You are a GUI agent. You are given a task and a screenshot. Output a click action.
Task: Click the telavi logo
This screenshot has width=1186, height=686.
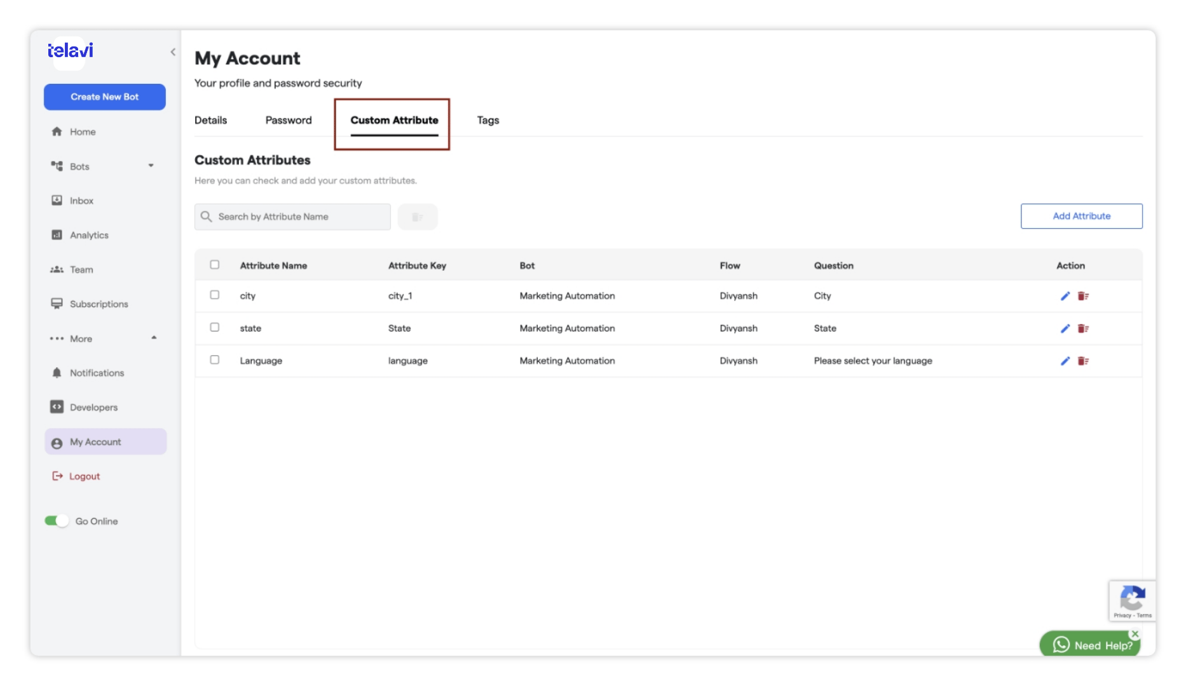[71, 51]
